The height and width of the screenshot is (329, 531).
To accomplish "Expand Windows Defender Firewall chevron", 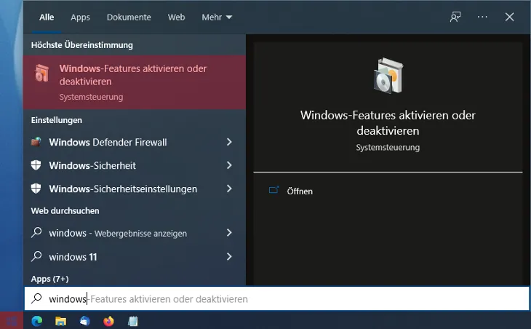I will (229, 142).
